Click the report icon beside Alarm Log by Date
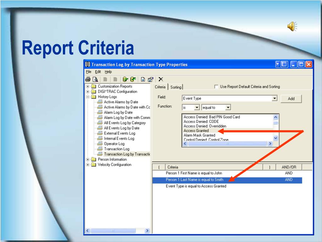322x242 pixels. (100, 112)
